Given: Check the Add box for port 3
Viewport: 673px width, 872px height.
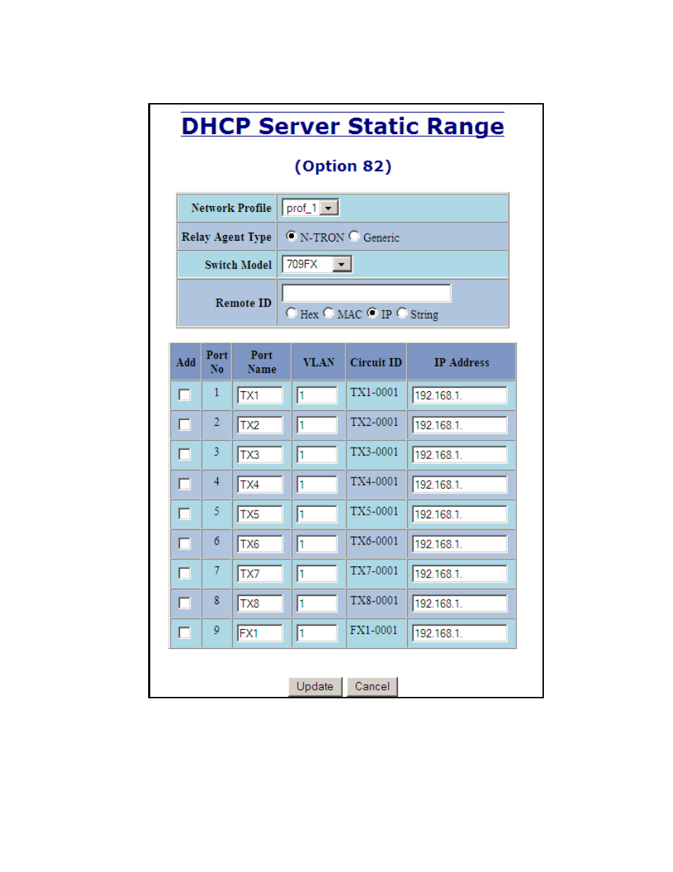Looking at the screenshot, I should pyautogui.click(x=185, y=454).
